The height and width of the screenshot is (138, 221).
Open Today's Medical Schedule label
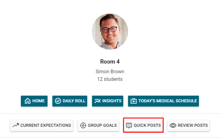click(168, 101)
